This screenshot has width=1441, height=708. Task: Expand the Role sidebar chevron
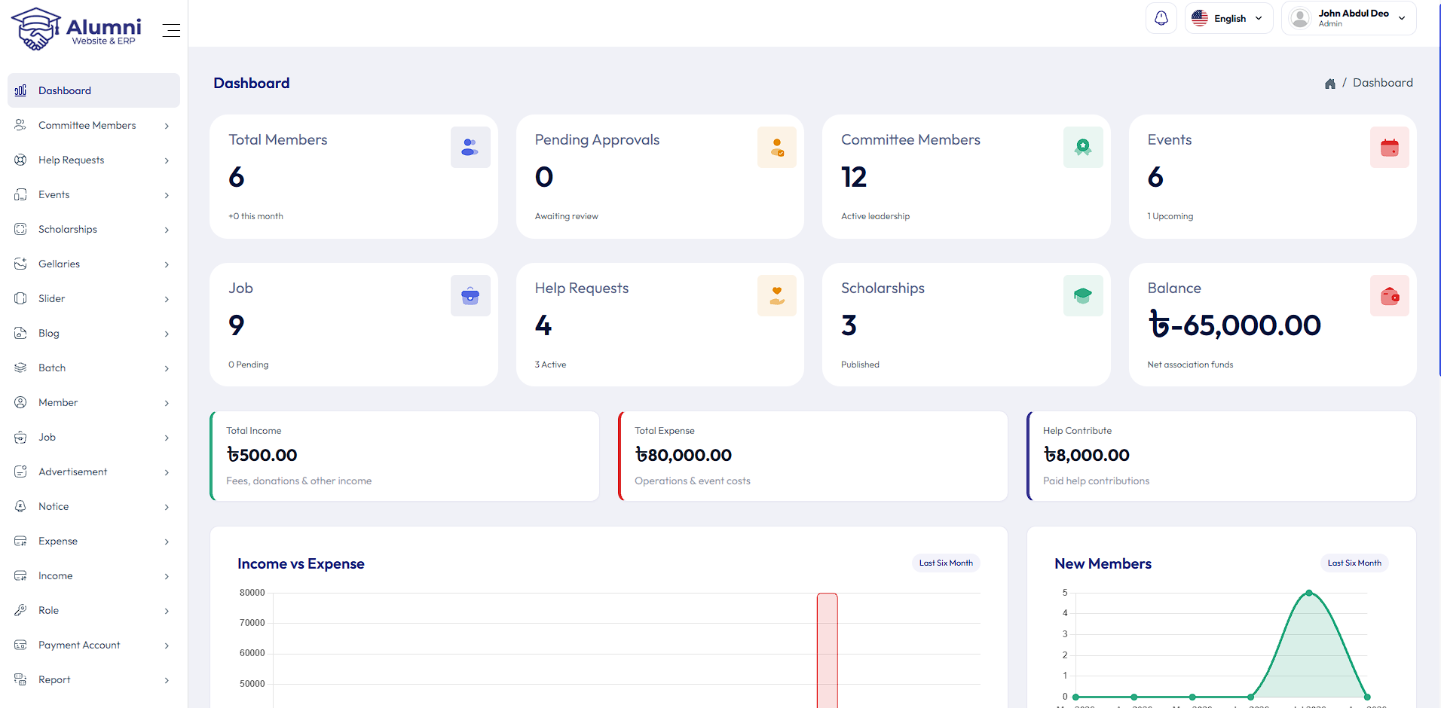point(167,611)
